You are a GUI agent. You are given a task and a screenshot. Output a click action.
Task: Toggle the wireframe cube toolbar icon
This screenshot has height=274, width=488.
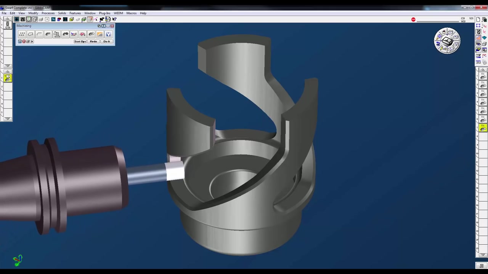[x=35, y=19]
